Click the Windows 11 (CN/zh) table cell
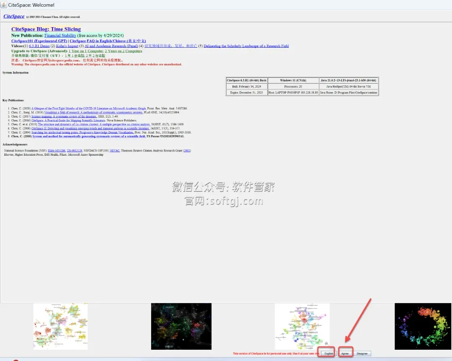 pyautogui.click(x=293, y=80)
